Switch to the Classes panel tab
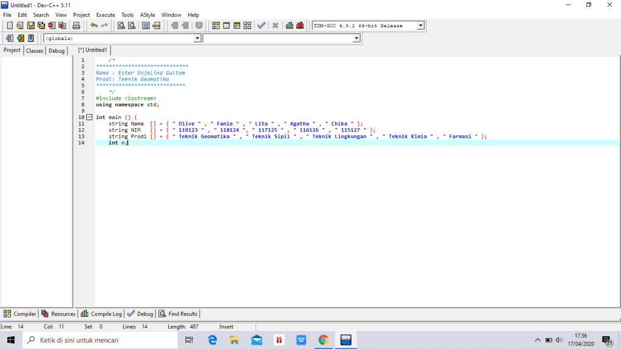Screen dimensions: 621x349 [35, 51]
